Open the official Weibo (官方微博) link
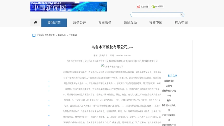This screenshot has width=224, height=126. (x=142, y=7)
